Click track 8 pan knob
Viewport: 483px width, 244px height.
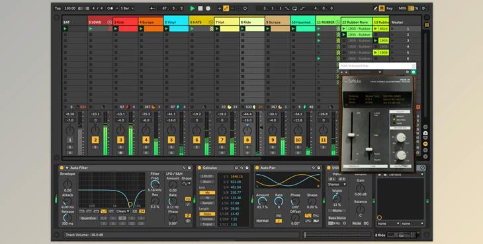[x=247, y=130]
